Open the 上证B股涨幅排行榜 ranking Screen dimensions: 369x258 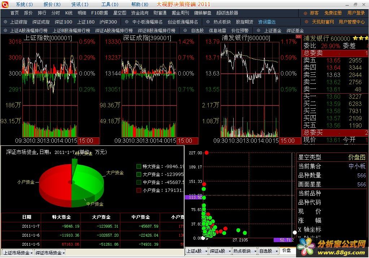tap(71, 31)
